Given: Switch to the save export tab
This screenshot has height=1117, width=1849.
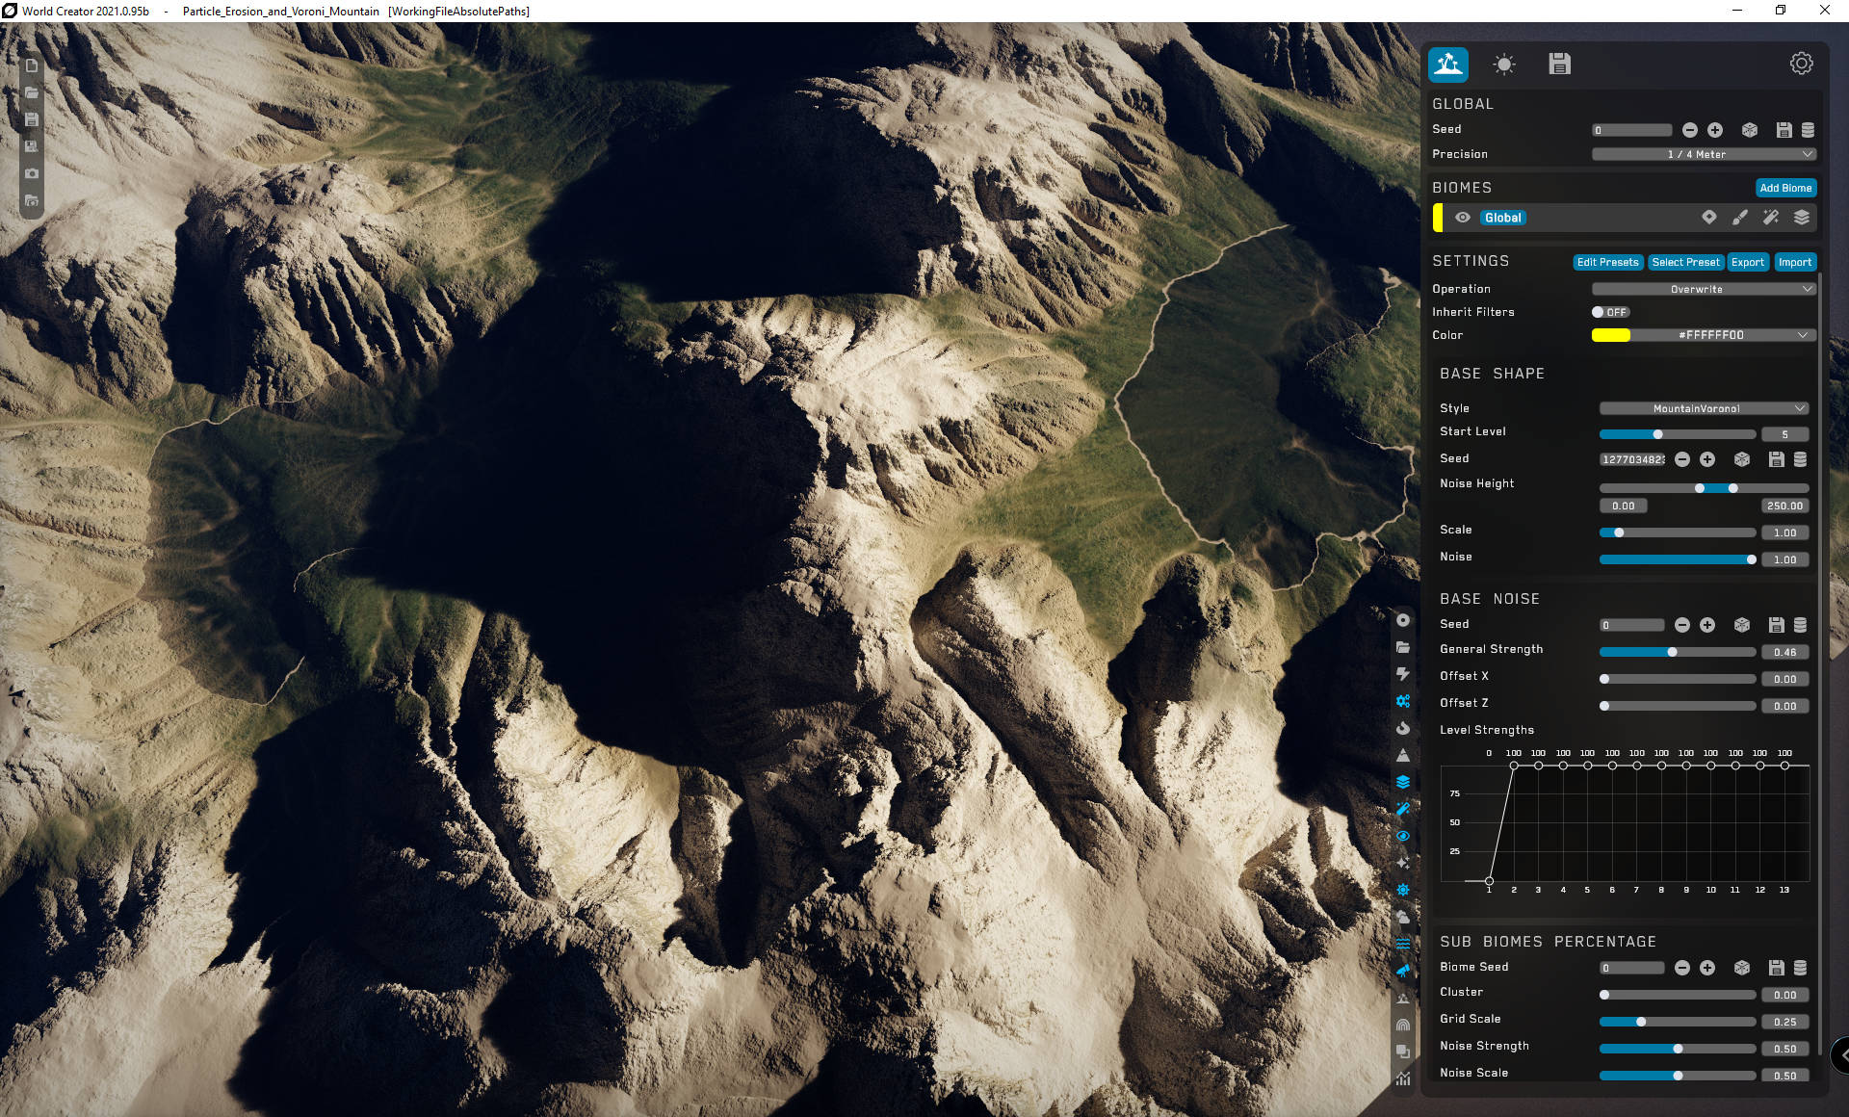Looking at the screenshot, I should (1559, 65).
